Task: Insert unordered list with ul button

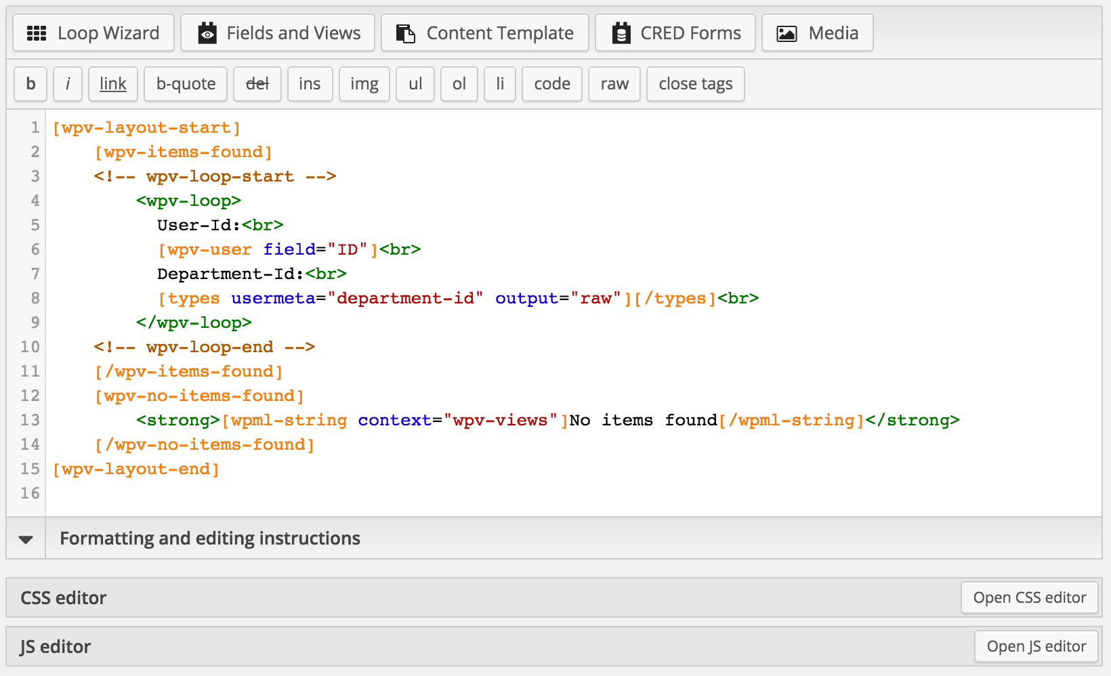Action: click(x=415, y=84)
